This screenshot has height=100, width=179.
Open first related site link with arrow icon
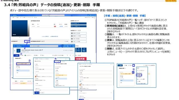[x=79, y=33]
